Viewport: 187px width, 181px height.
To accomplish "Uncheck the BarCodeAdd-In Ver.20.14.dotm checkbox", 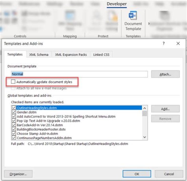I will coord(14,125).
